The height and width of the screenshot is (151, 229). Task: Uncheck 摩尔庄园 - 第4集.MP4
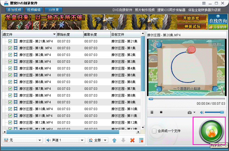[x=10, y=68]
